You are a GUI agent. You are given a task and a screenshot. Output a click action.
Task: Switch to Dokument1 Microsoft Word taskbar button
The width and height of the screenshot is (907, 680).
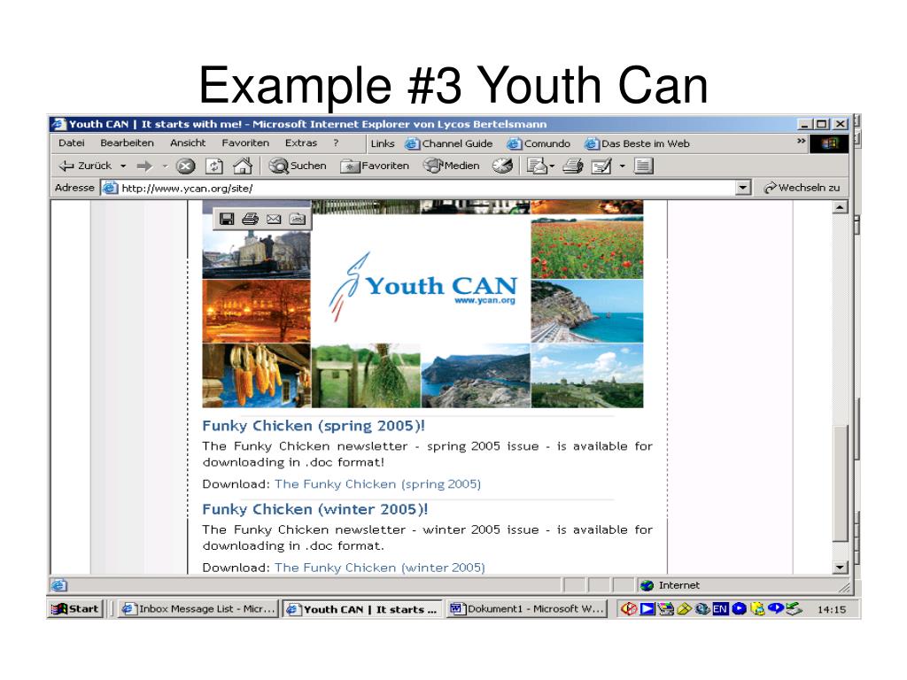coord(527,609)
